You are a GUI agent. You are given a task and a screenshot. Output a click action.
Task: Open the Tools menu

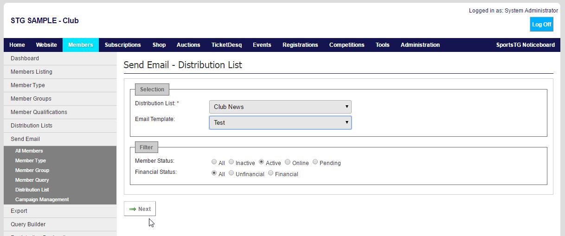click(x=383, y=45)
